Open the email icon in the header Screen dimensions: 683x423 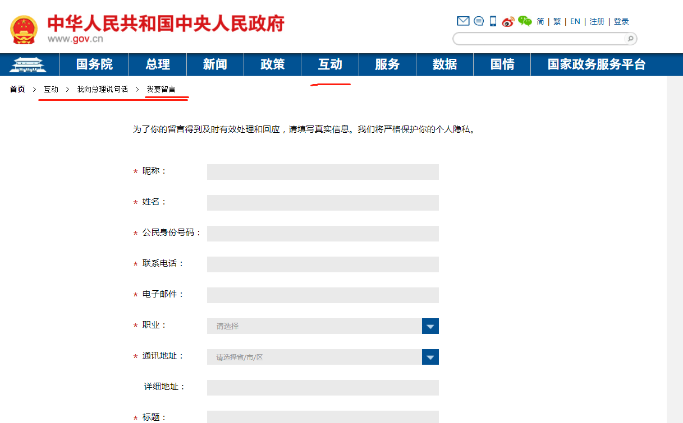462,21
